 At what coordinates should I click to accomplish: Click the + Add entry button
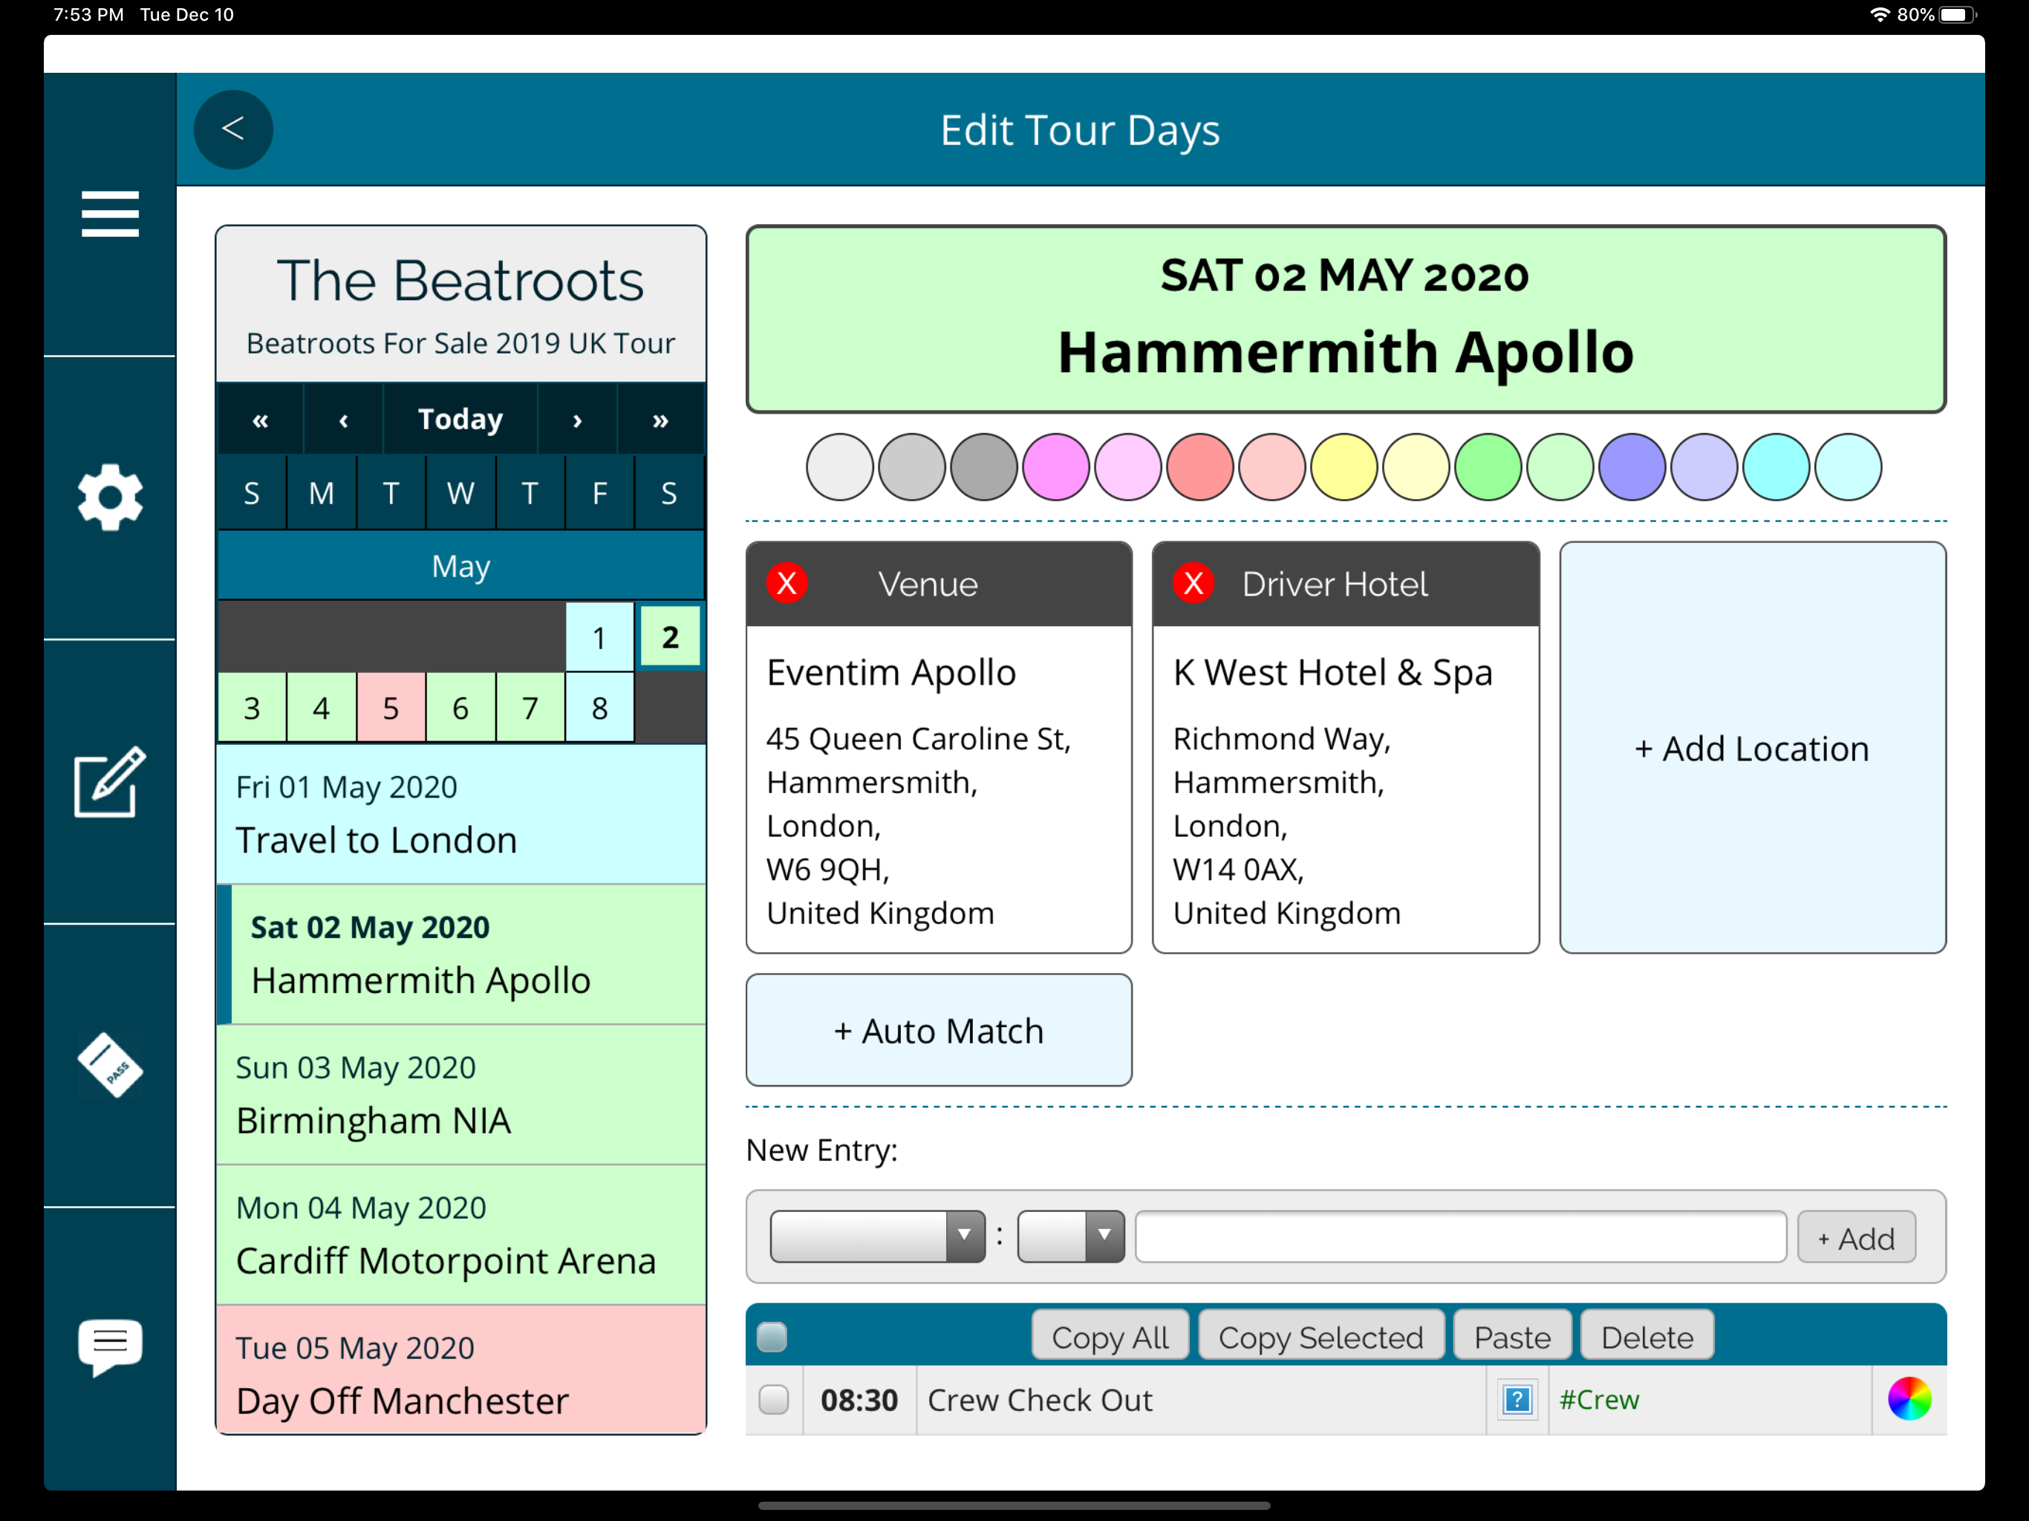[x=1856, y=1237]
